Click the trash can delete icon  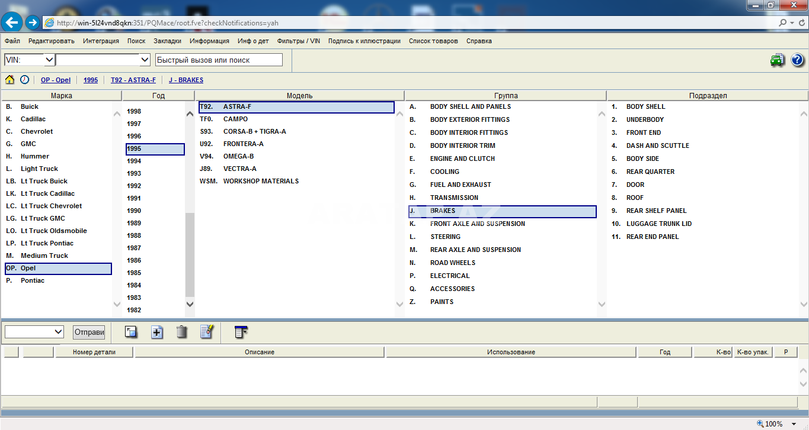point(182,332)
